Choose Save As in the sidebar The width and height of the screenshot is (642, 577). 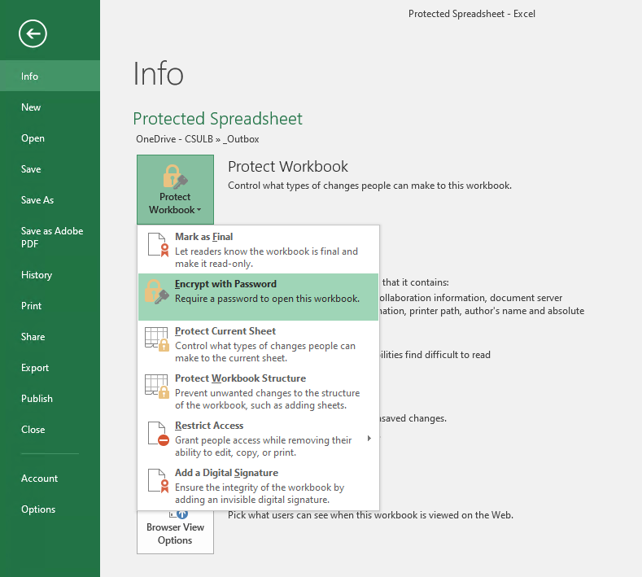tap(50, 200)
